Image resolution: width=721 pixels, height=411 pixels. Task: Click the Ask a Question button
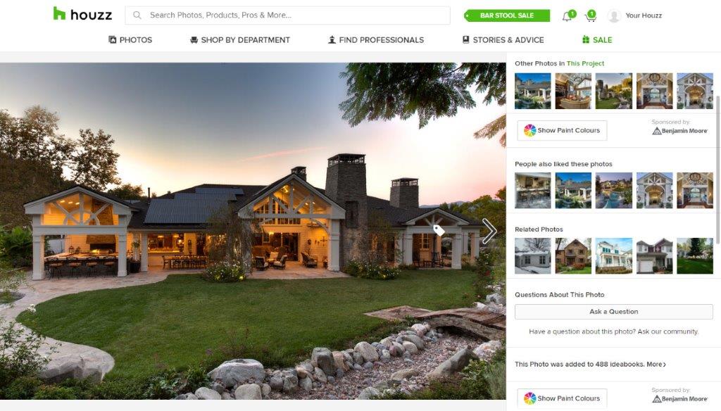pos(613,312)
